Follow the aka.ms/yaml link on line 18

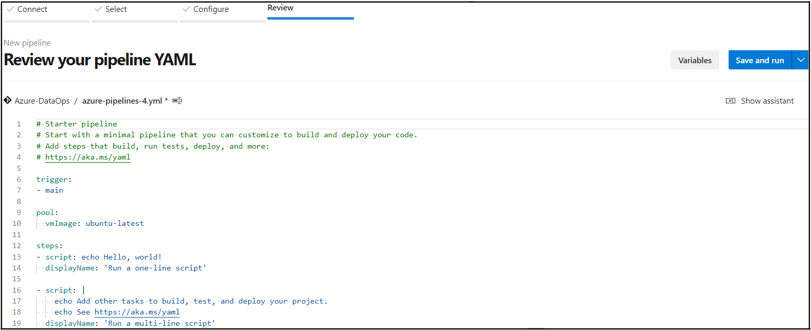pos(137,312)
